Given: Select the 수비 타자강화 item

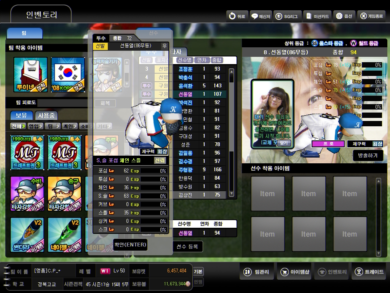Looking at the screenshot, I should (27, 193).
